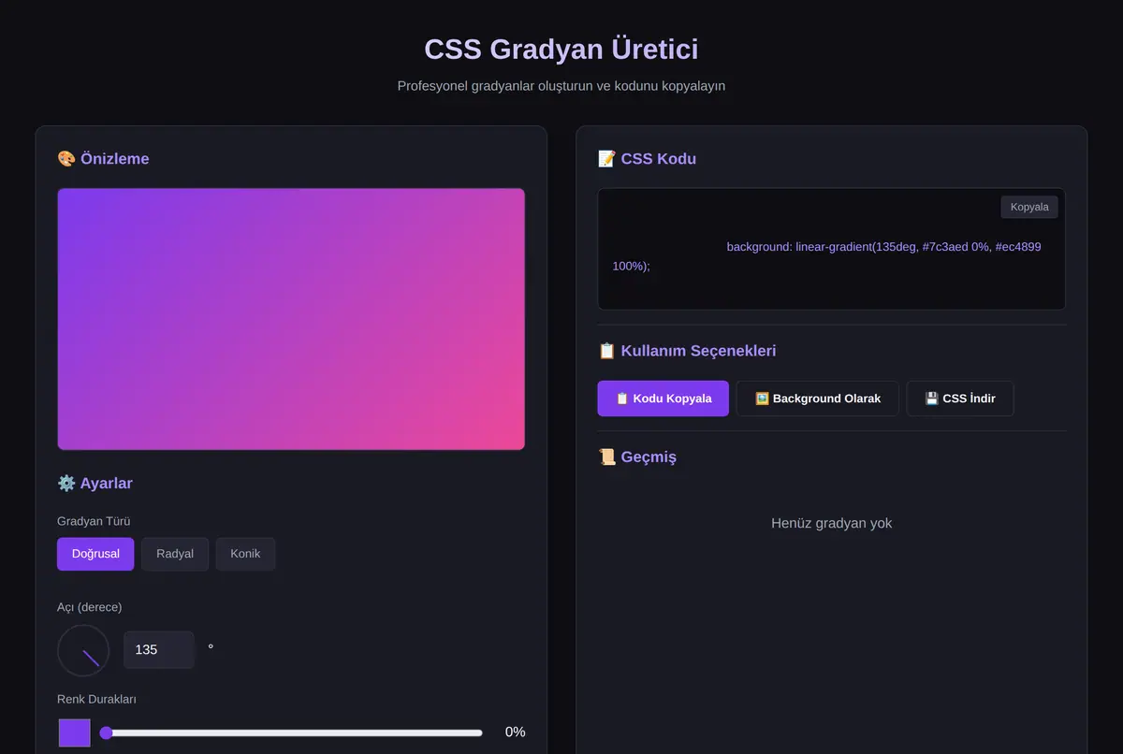Click the circular angle dial
The height and width of the screenshot is (754, 1123).
coord(83,650)
